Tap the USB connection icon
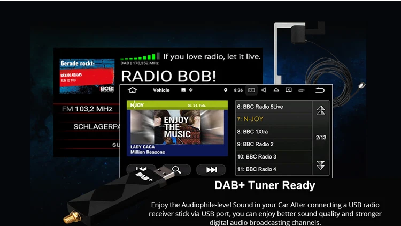The width and height of the screenshot is (401, 226). tap(191, 90)
